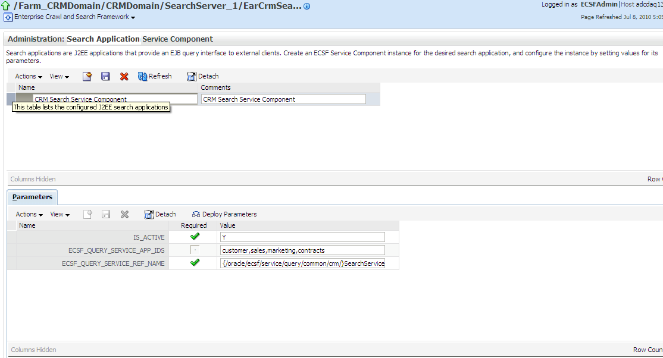This screenshot has height=358, width=663.
Task: Save search application record icon
Action: click(x=105, y=76)
